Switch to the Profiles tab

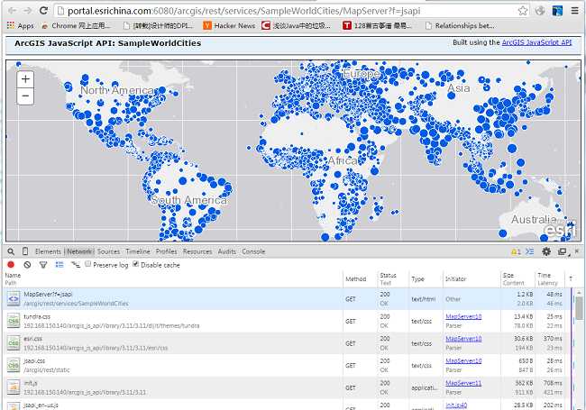pyautogui.click(x=166, y=251)
